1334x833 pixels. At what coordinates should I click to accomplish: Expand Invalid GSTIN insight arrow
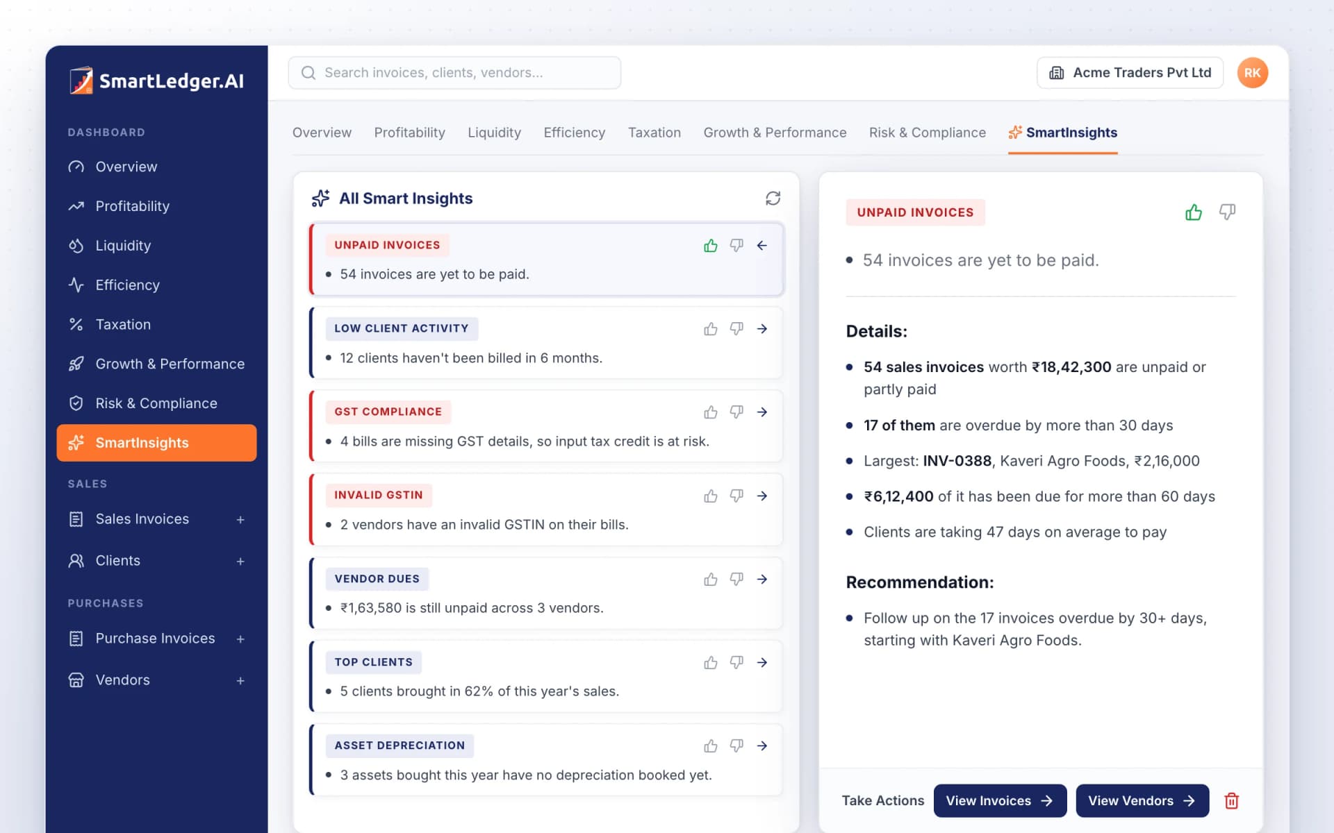762,496
